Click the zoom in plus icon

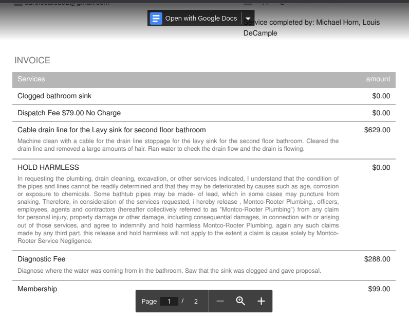click(261, 301)
